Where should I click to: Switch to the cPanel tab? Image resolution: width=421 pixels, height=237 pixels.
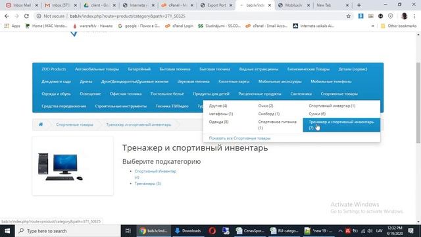coord(177,5)
